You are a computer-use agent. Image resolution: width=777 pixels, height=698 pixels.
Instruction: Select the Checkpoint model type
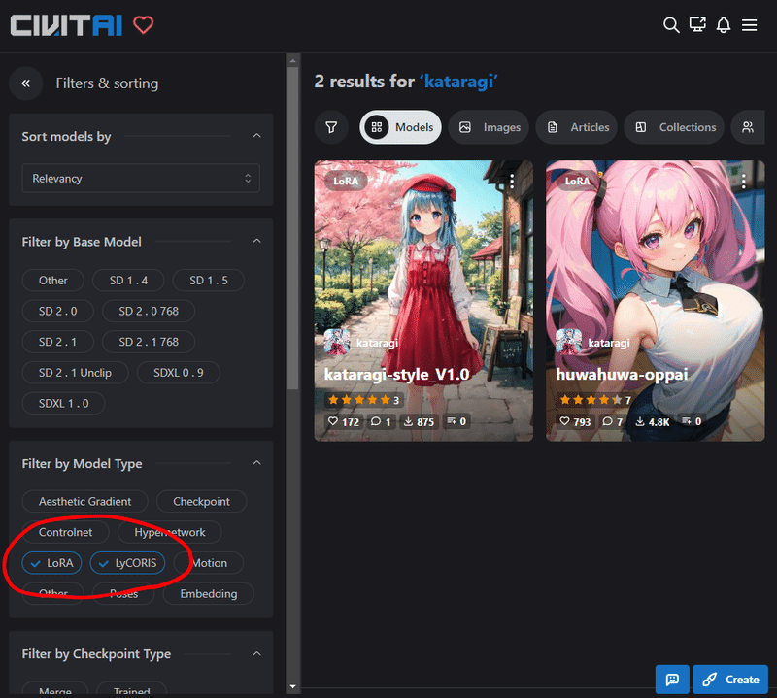coord(201,501)
